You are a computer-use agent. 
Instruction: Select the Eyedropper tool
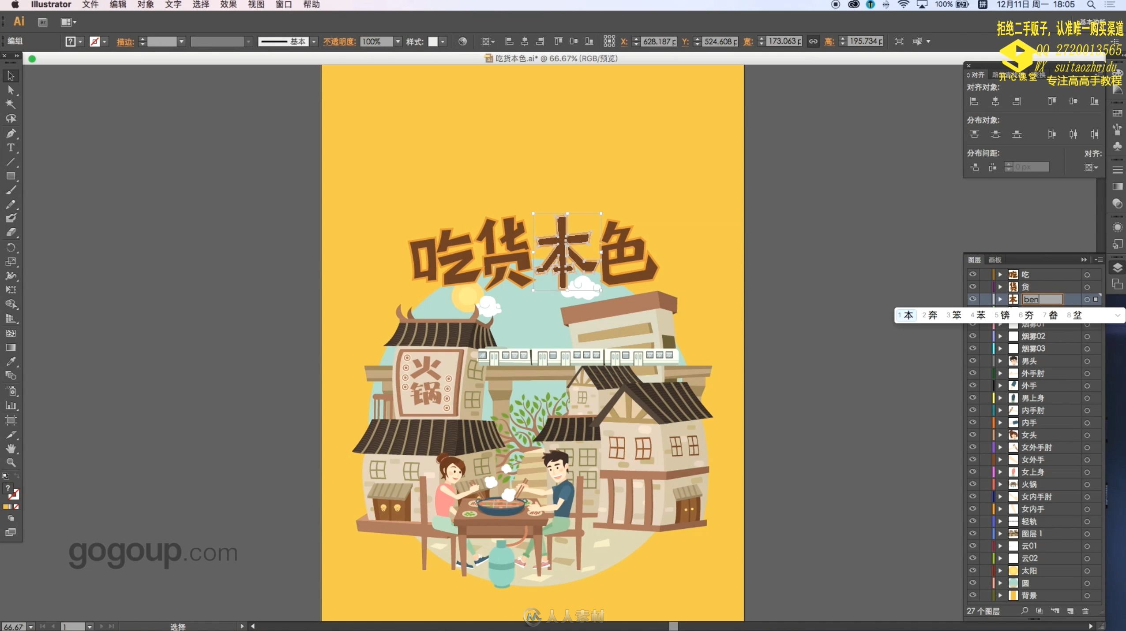point(11,362)
